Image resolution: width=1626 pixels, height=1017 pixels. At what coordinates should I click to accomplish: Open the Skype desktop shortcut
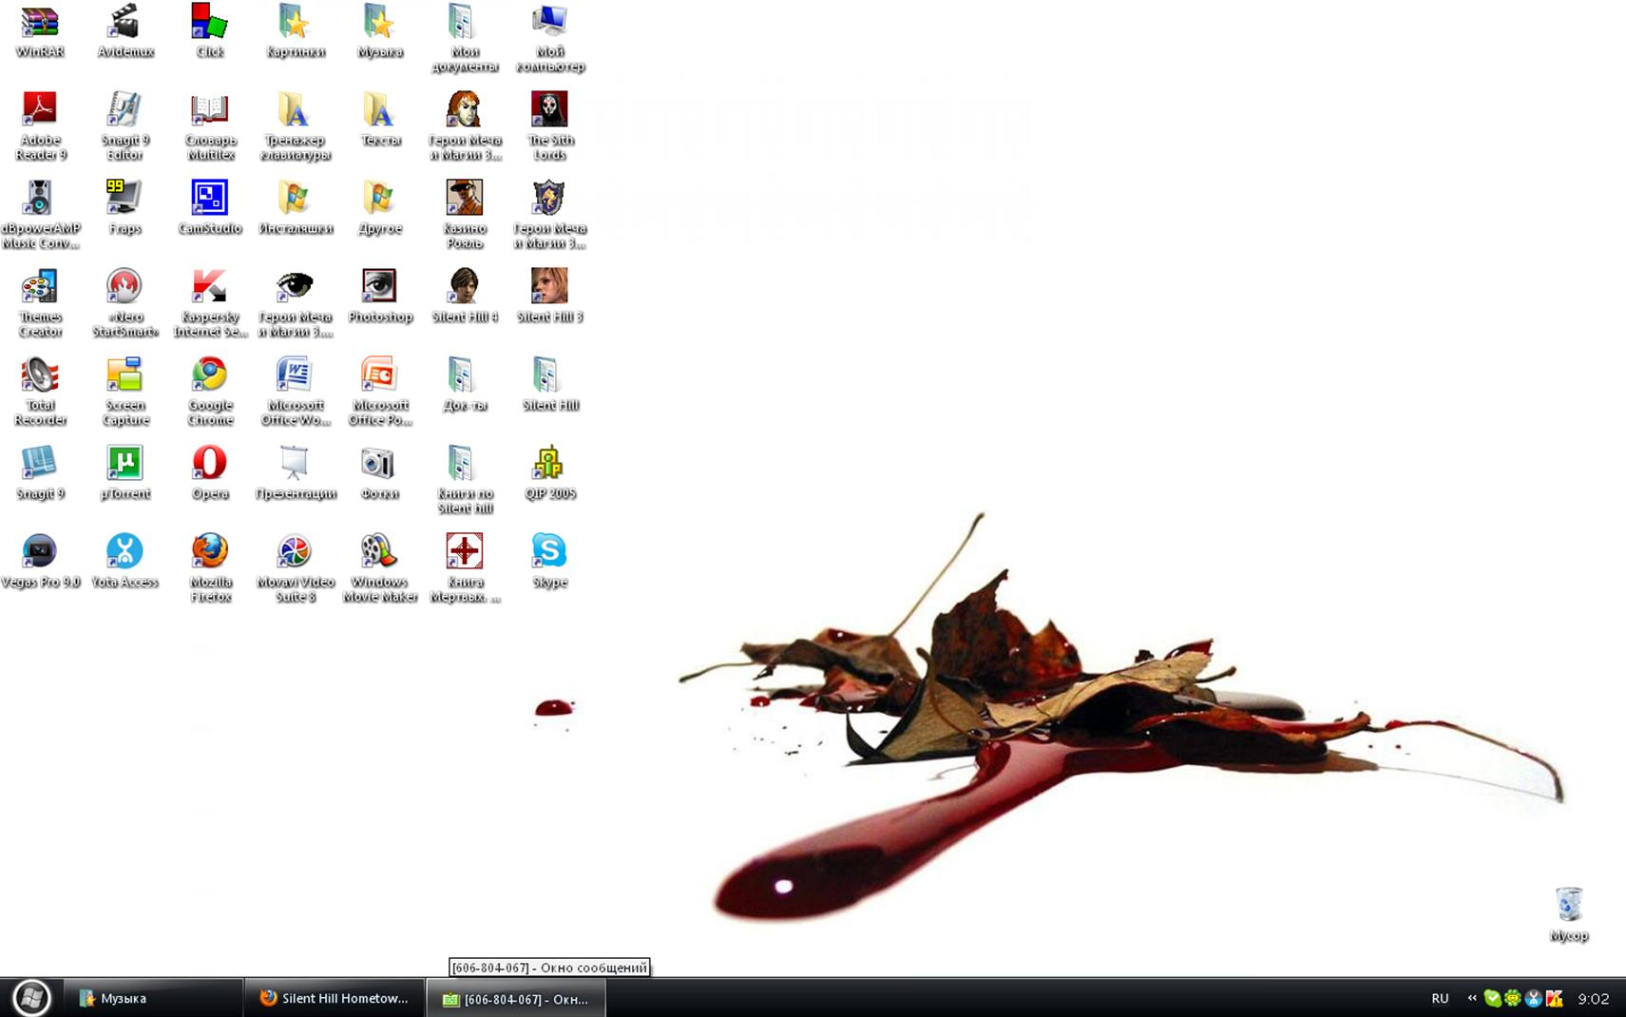tap(549, 552)
